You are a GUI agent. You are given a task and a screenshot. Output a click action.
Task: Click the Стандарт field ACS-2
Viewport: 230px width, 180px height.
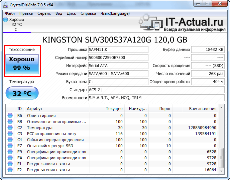(x=156, y=90)
